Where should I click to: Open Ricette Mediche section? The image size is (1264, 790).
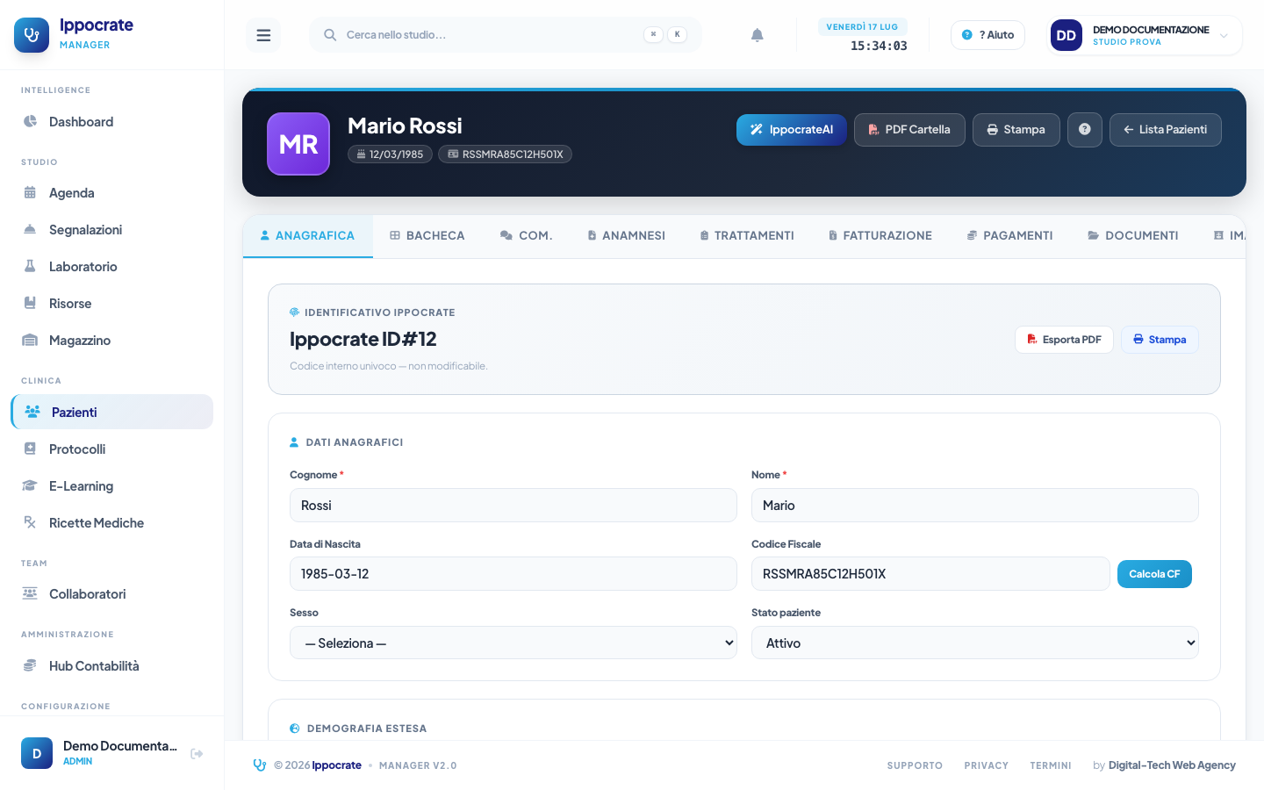112,523
